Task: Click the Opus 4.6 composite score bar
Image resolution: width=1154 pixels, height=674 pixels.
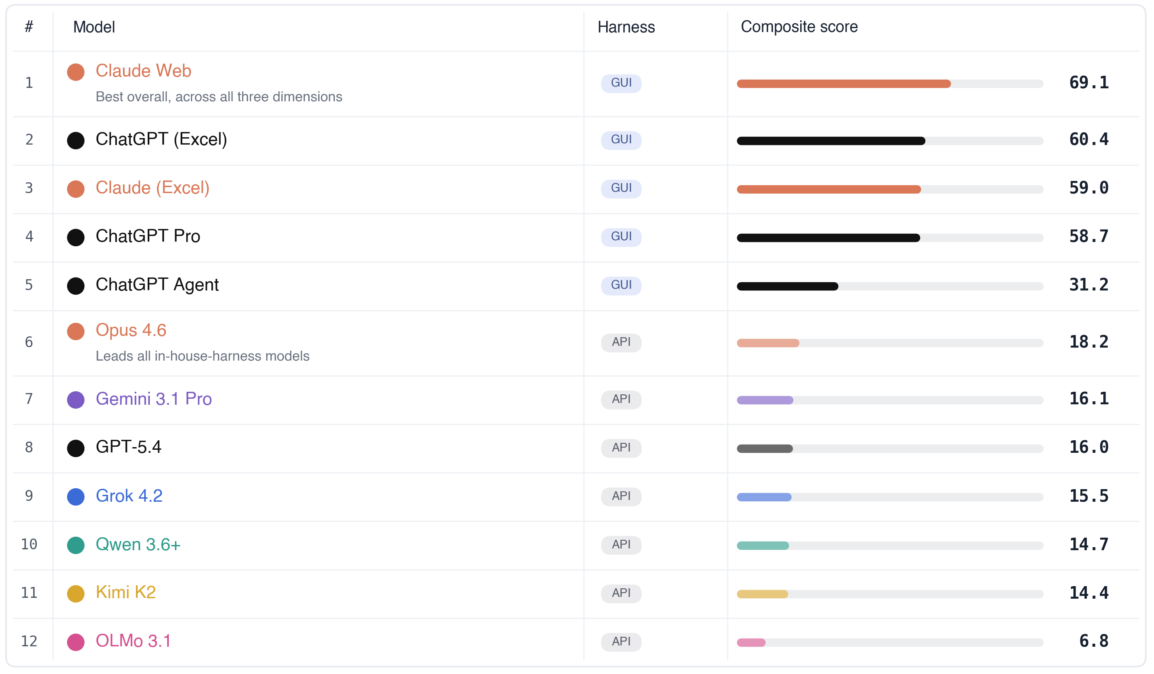Action: pos(890,343)
